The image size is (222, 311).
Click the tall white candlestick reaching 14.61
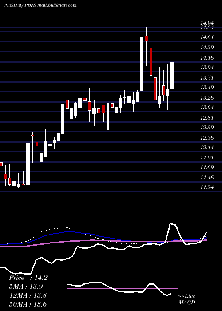[142, 64]
